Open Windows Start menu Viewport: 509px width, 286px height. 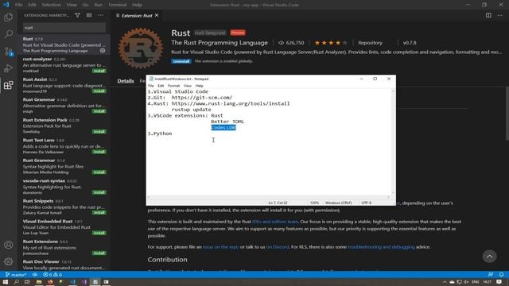[x=6, y=282]
